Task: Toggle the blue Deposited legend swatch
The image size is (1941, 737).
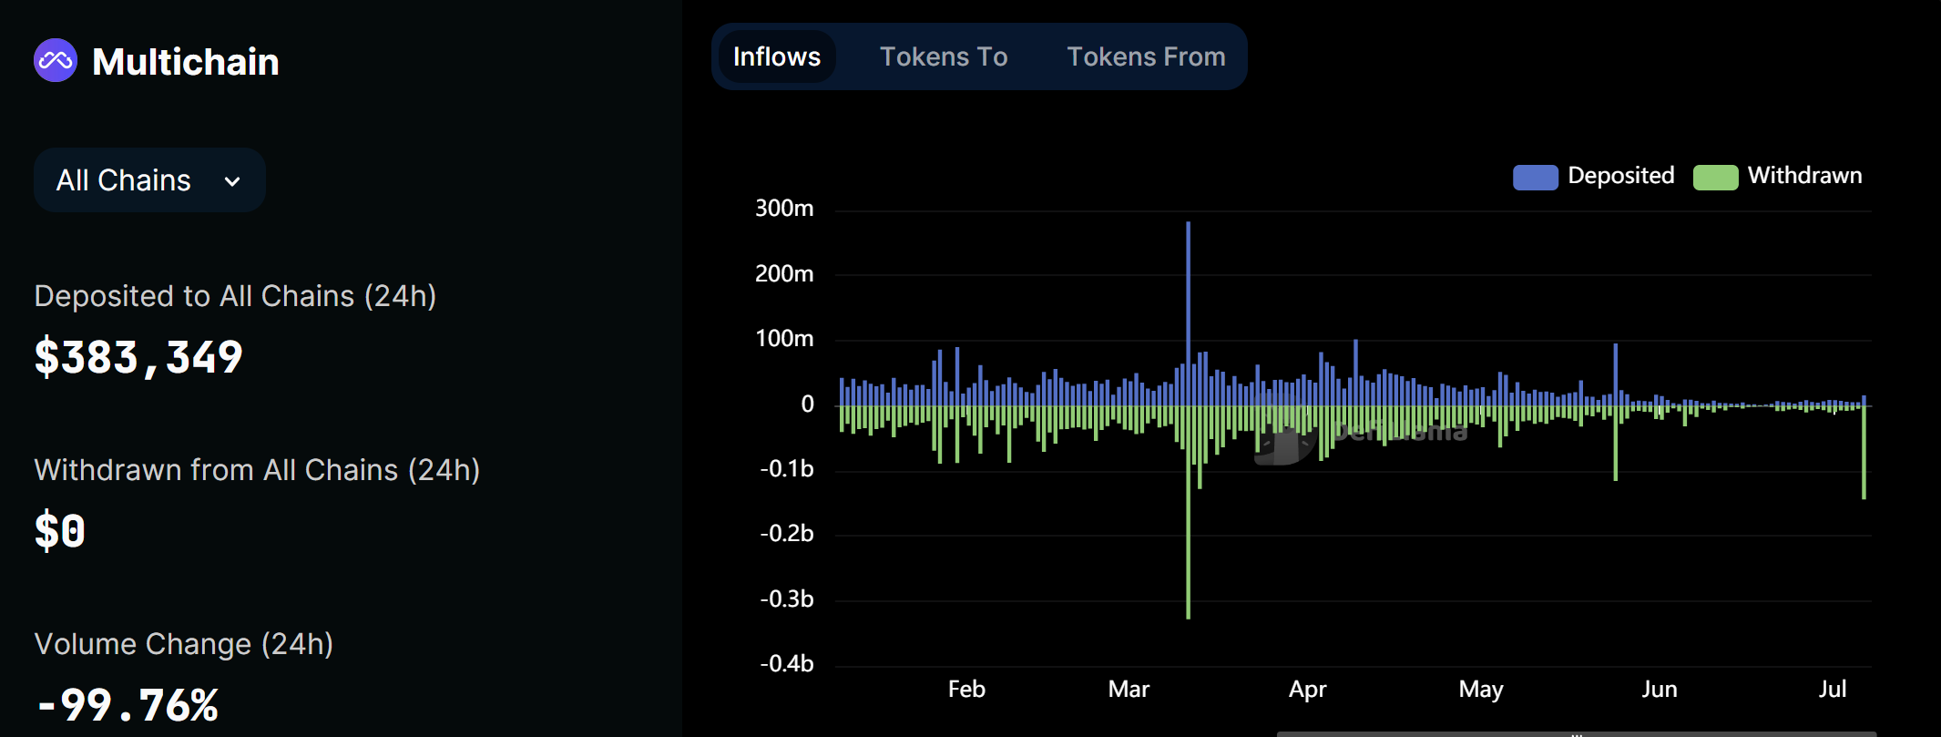Action: point(1536,177)
